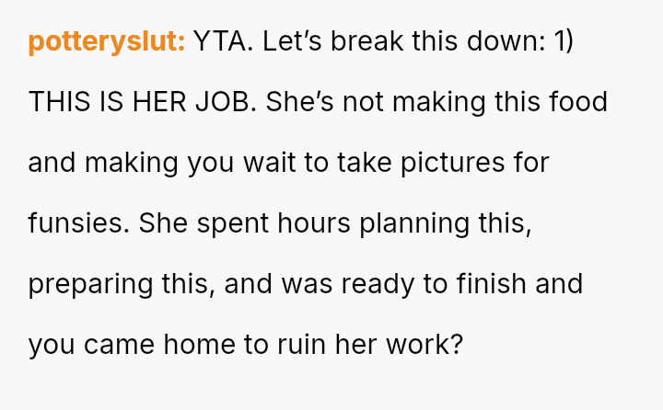Click the words "to finish and"
The width and height of the screenshot is (663, 410).
click(x=503, y=284)
